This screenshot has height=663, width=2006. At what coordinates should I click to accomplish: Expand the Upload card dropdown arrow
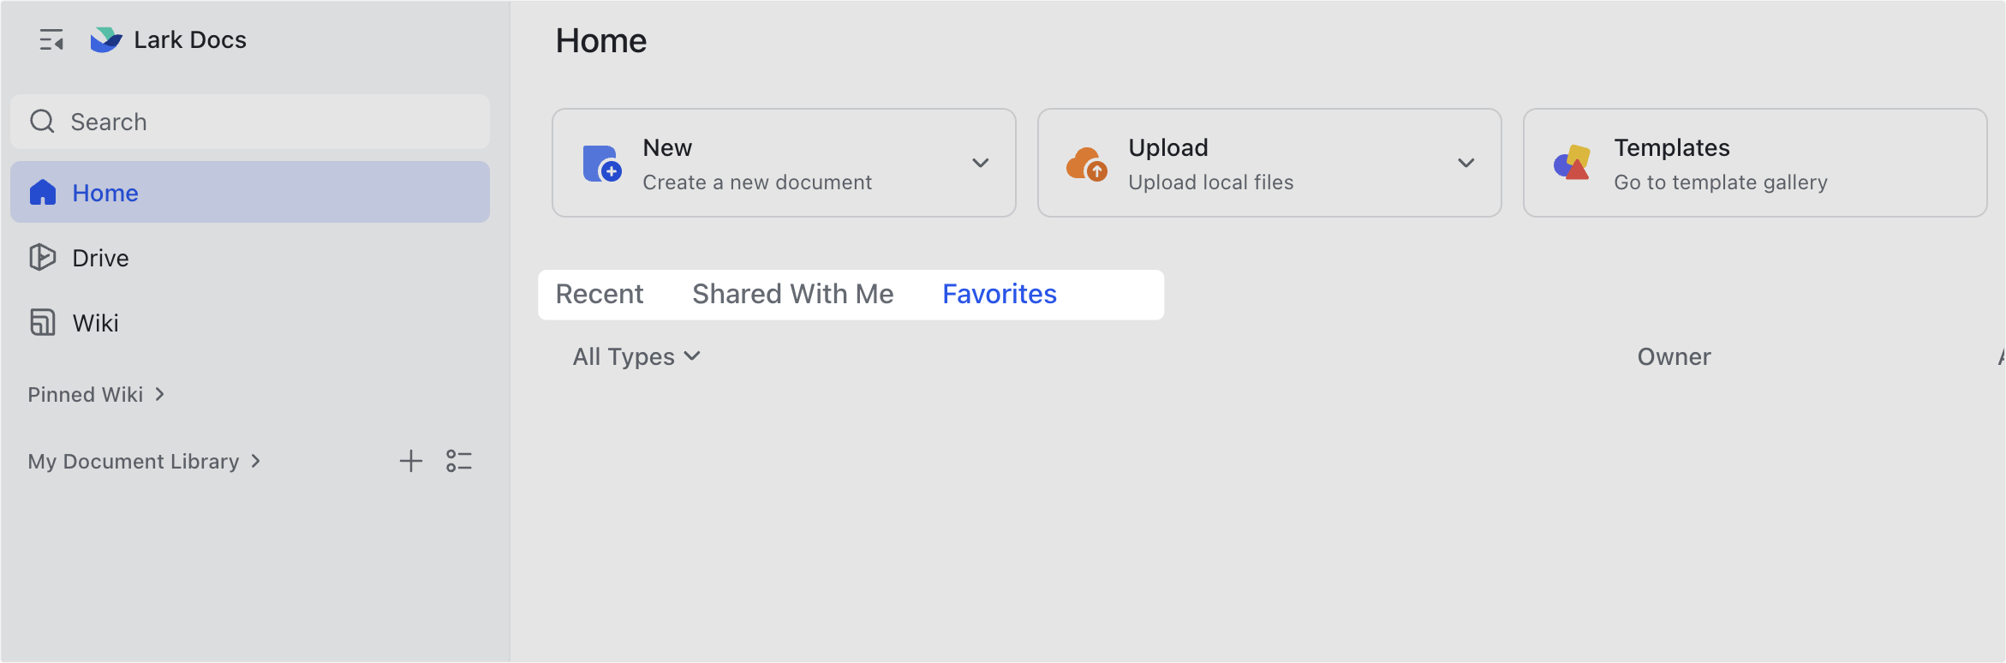(1466, 163)
